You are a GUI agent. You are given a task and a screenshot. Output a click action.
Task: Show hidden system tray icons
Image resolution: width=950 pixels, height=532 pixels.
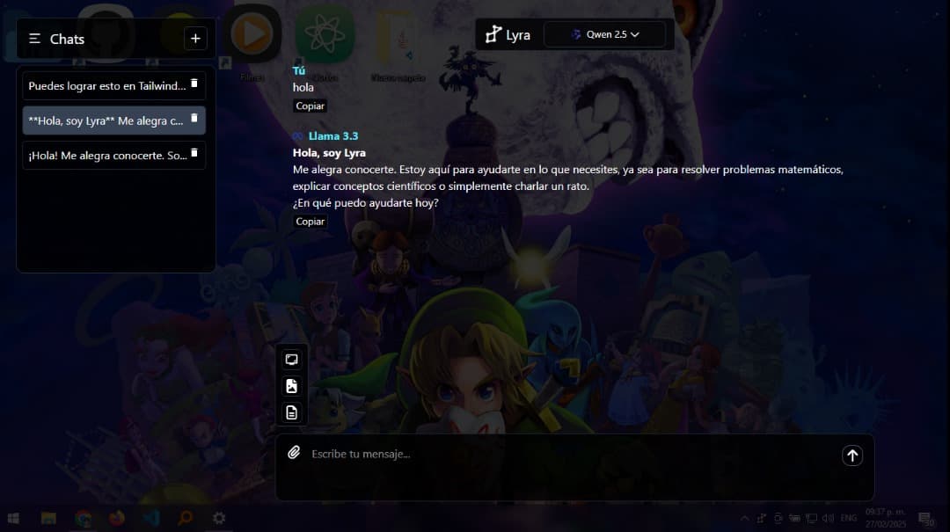click(x=745, y=518)
